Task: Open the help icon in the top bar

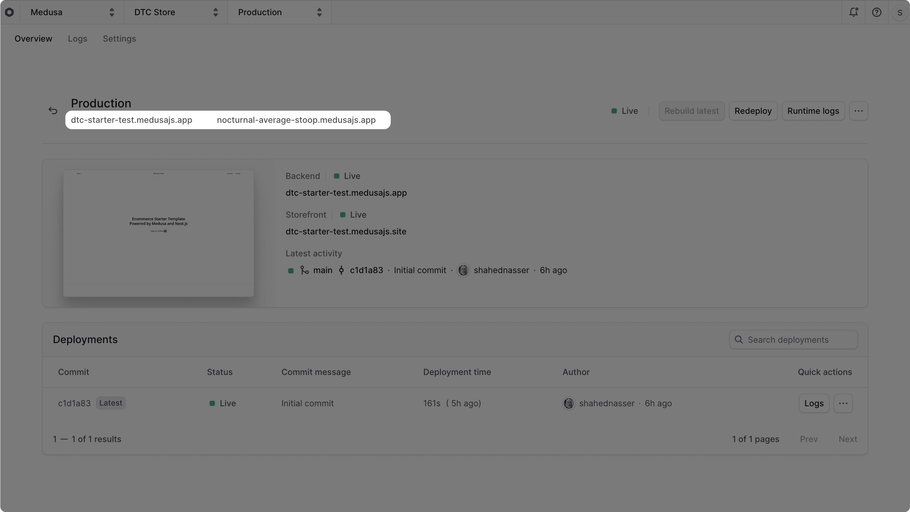Action: click(877, 12)
